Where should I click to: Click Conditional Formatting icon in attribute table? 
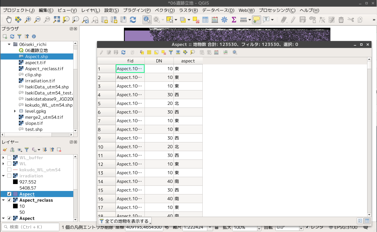coord(226,53)
